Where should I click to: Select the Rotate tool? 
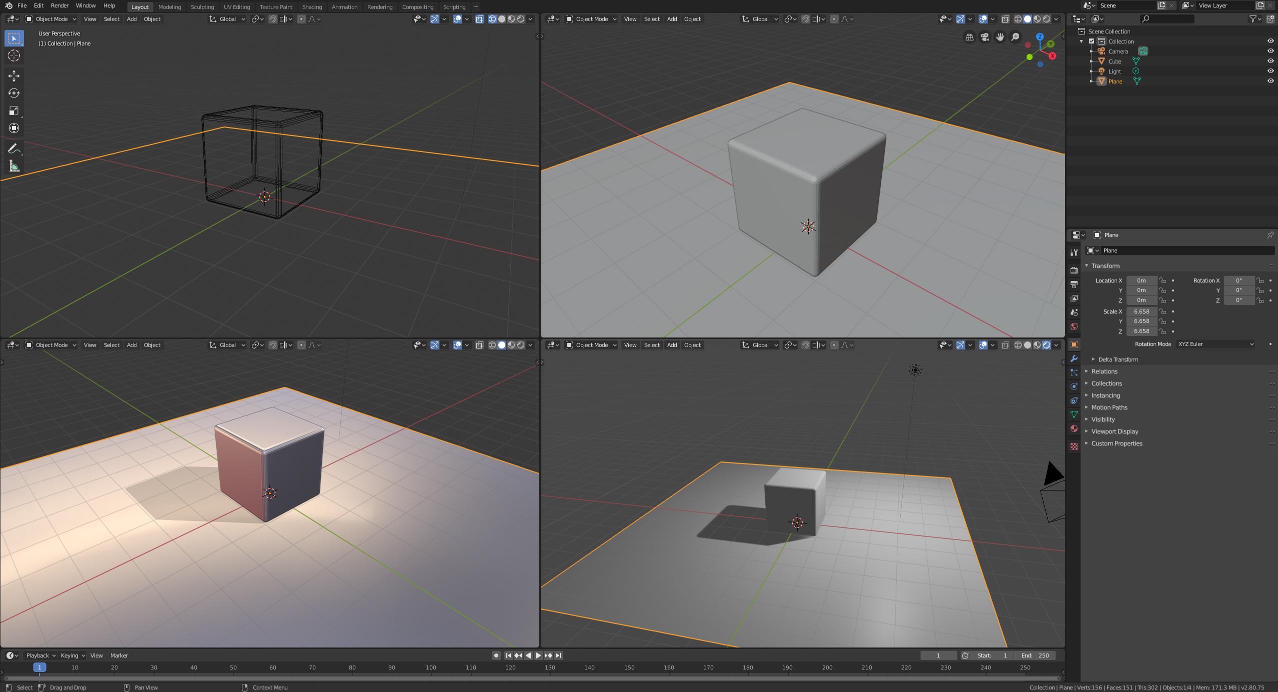click(x=13, y=93)
